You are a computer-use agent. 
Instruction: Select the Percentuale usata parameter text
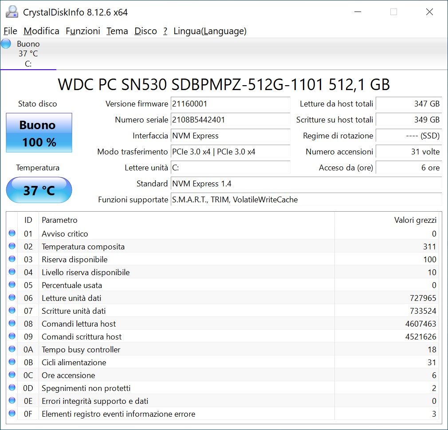click(x=72, y=285)
